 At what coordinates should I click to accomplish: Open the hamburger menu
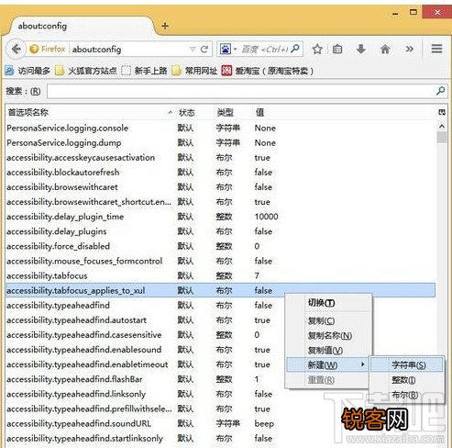click(x=436, y=49)
